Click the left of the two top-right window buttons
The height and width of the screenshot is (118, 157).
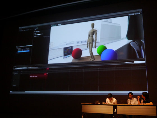point(131,14)
